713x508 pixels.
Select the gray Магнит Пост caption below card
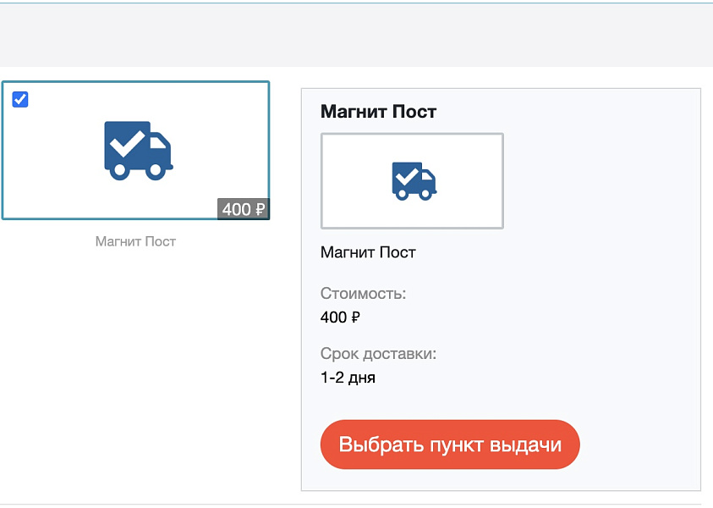coord(135,241)
